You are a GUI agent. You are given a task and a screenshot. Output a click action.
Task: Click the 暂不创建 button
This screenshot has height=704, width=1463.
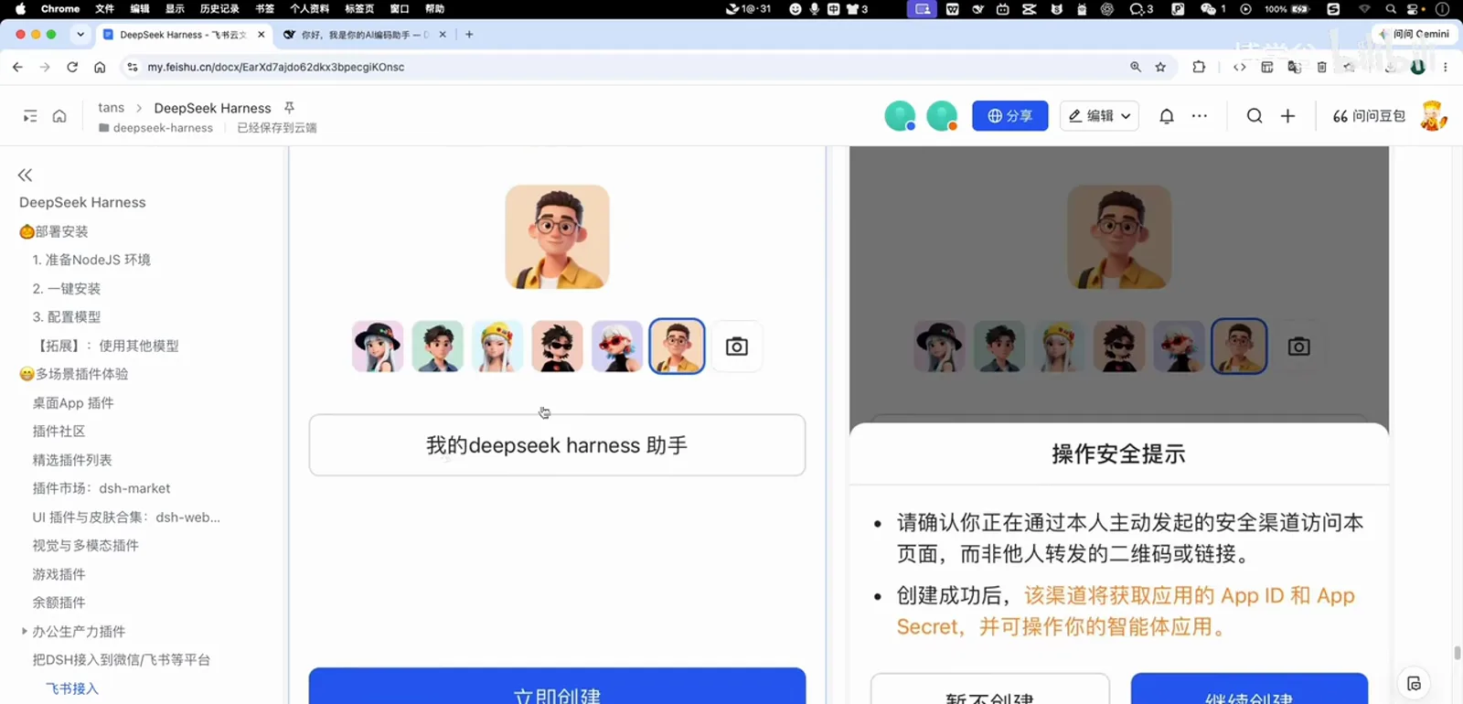pyautogui.click(x=990, y=688)
